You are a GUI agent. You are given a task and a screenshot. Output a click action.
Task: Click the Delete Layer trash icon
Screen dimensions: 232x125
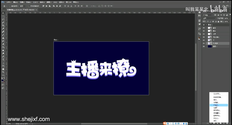point(227,123)
